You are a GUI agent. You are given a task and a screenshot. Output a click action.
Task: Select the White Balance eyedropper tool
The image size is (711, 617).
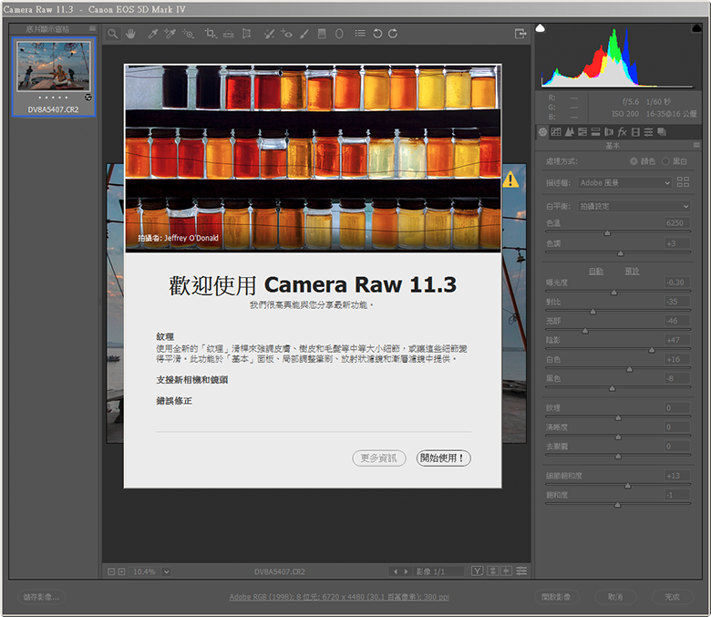pyautogui.click(x=153, y=34)
